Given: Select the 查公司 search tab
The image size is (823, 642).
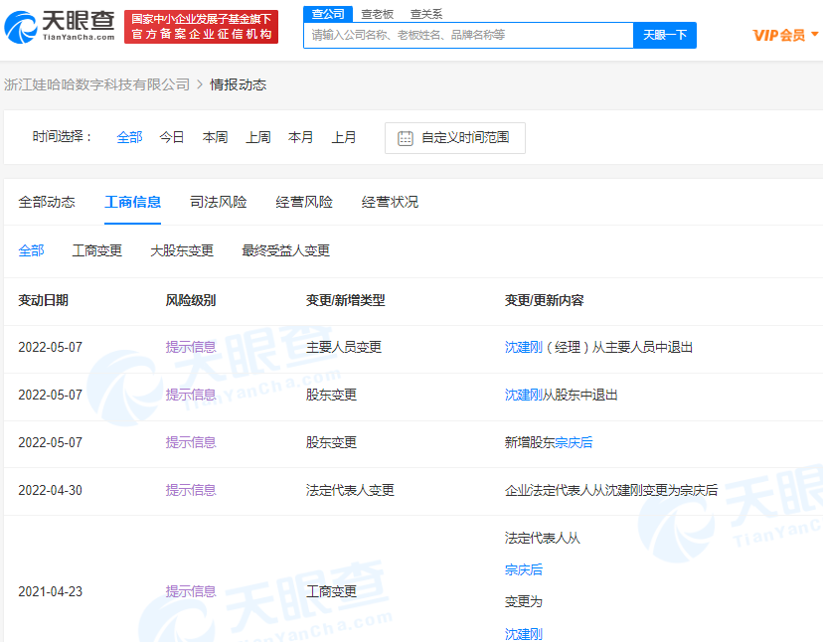Looking at the screenshot, I should pos(328,14).
